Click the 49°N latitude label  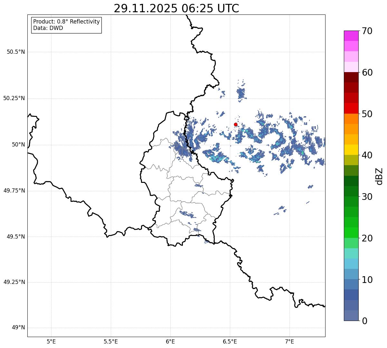click(18, 328)
